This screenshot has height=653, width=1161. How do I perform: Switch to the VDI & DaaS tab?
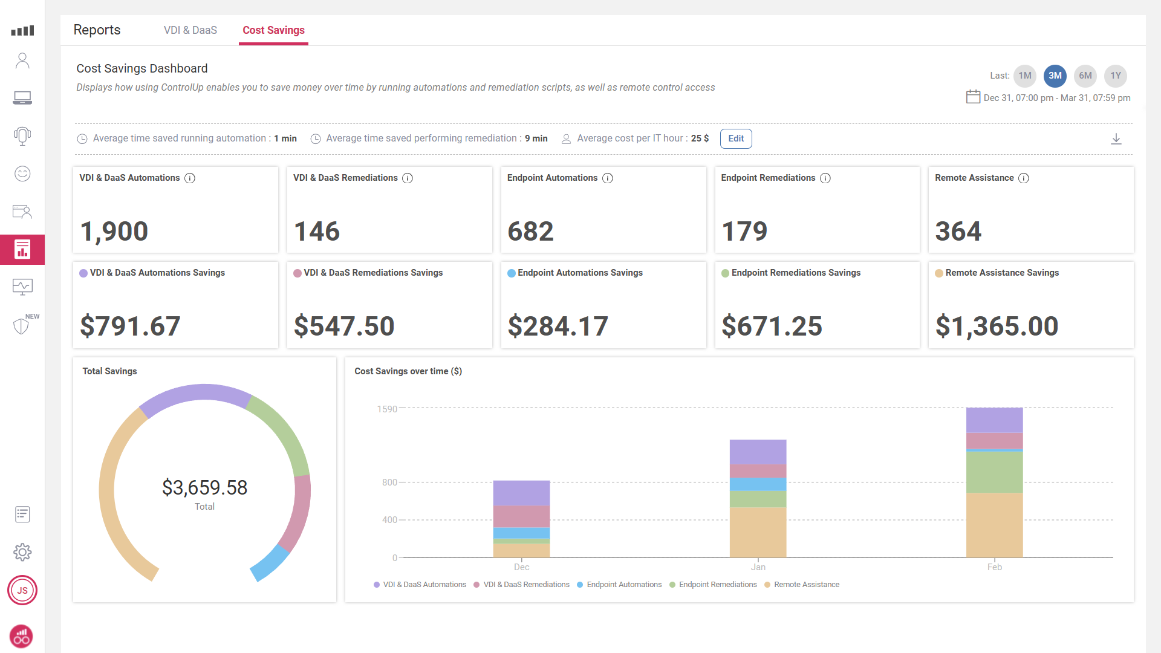190,30
